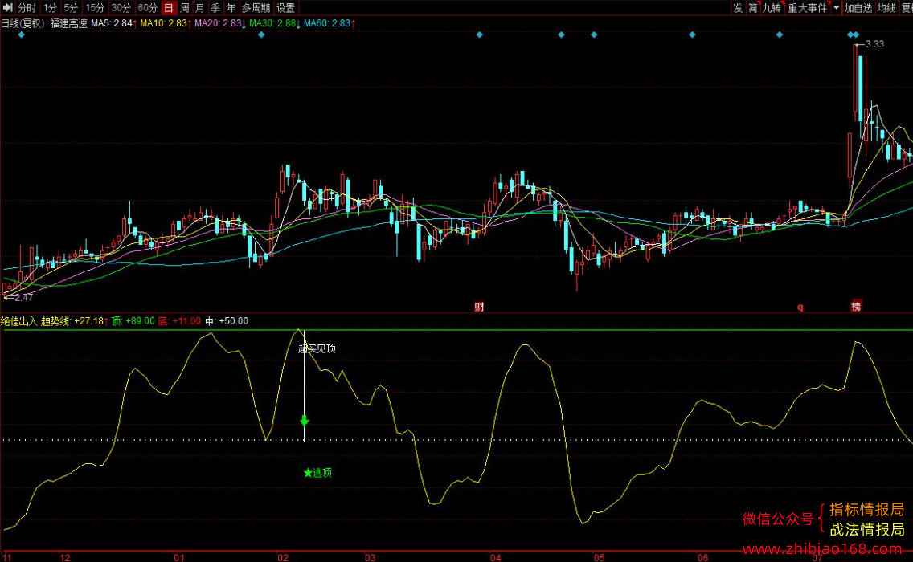The width and height of the screenshot is (913, 562).
Task: Open the 设置 settings
Action: pos(285,7)
